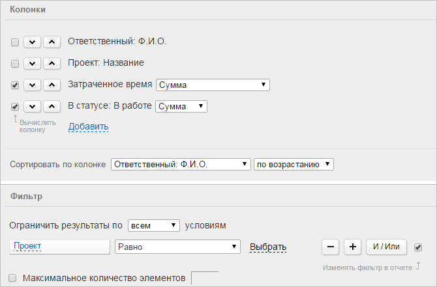Add filter condition with plus button
The image size is (437, 287).
coord(353,247)
